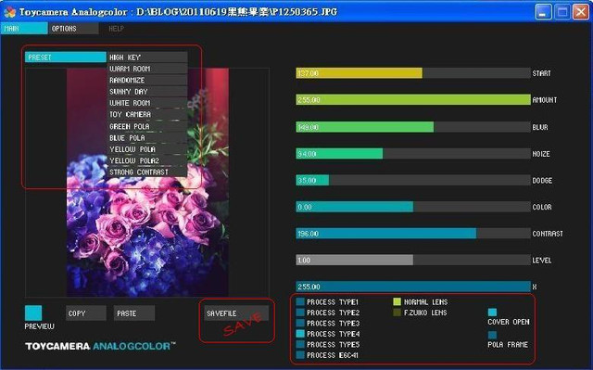
Task: Click the AMOUNT slider bar
Action: coord(413,100)
